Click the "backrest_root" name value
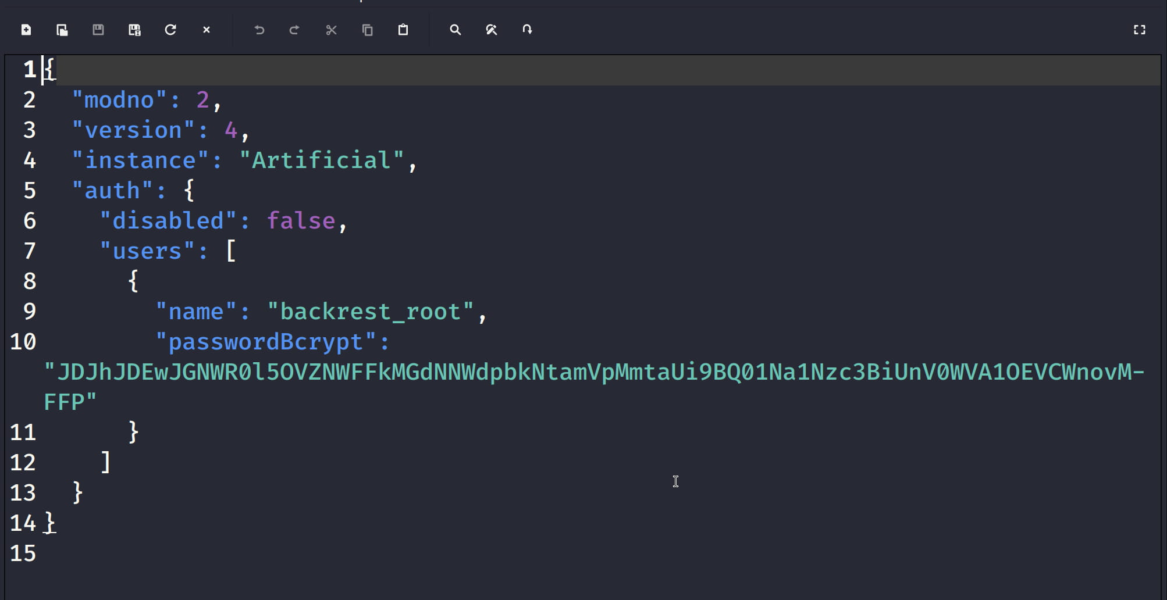 coord(371,312)
